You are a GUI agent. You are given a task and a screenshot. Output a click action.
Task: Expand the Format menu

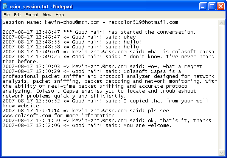pyautogui.click(x=32, y=15)
